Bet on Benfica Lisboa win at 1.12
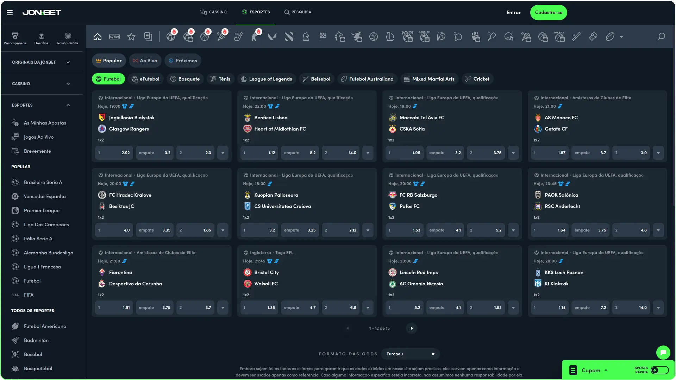 [x=259, y=153]
